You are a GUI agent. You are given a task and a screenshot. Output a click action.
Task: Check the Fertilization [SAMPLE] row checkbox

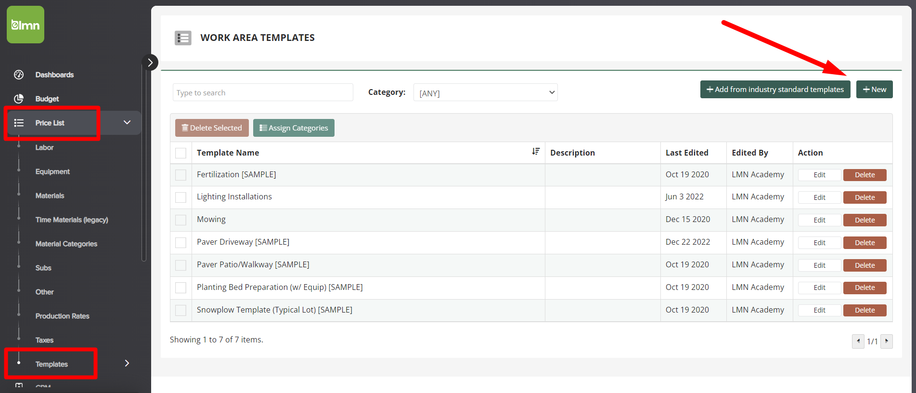[181, 175]
